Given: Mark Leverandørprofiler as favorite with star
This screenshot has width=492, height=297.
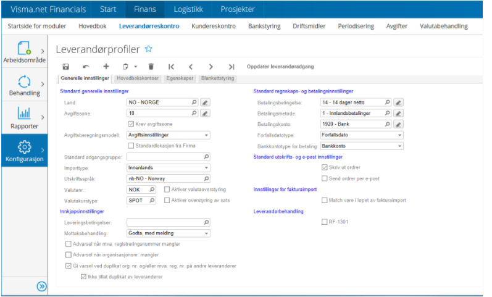Looking at the screenshot, I should tap(148, 49).
